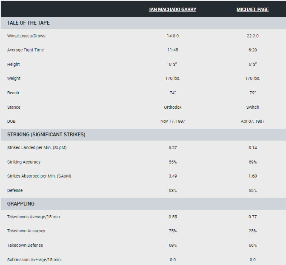Click the Takedown Accuracy row label
Screen dimensions: 286x265
pyautogui.click(x=26, y=231)
